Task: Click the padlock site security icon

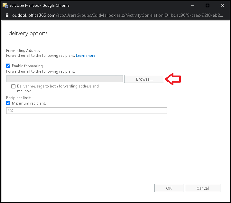Action: click(7, 15)
